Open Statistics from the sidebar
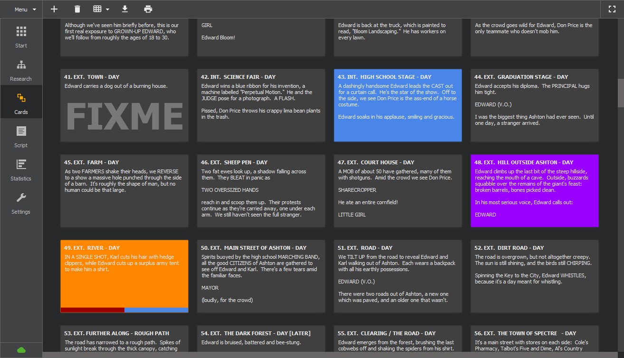Image resolution: width=624 pixels, height=358 pixels. point(21,170)
